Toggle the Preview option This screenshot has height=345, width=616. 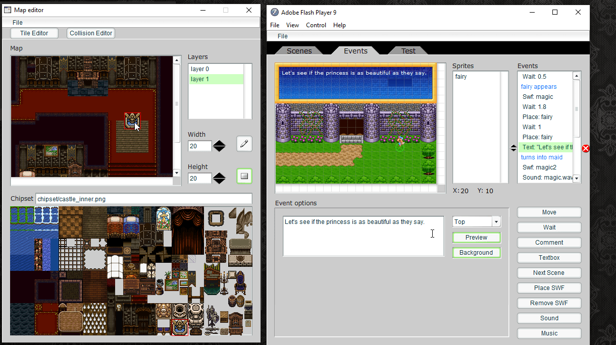[476, 238]
